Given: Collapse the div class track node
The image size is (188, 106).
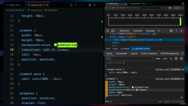Looking at the screenshot, I should tap(110, 37).
